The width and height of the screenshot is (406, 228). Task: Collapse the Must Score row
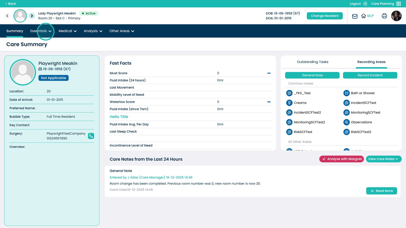point(269,73)
